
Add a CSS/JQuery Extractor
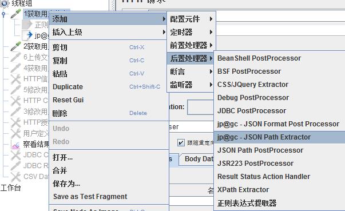[279, 85]
